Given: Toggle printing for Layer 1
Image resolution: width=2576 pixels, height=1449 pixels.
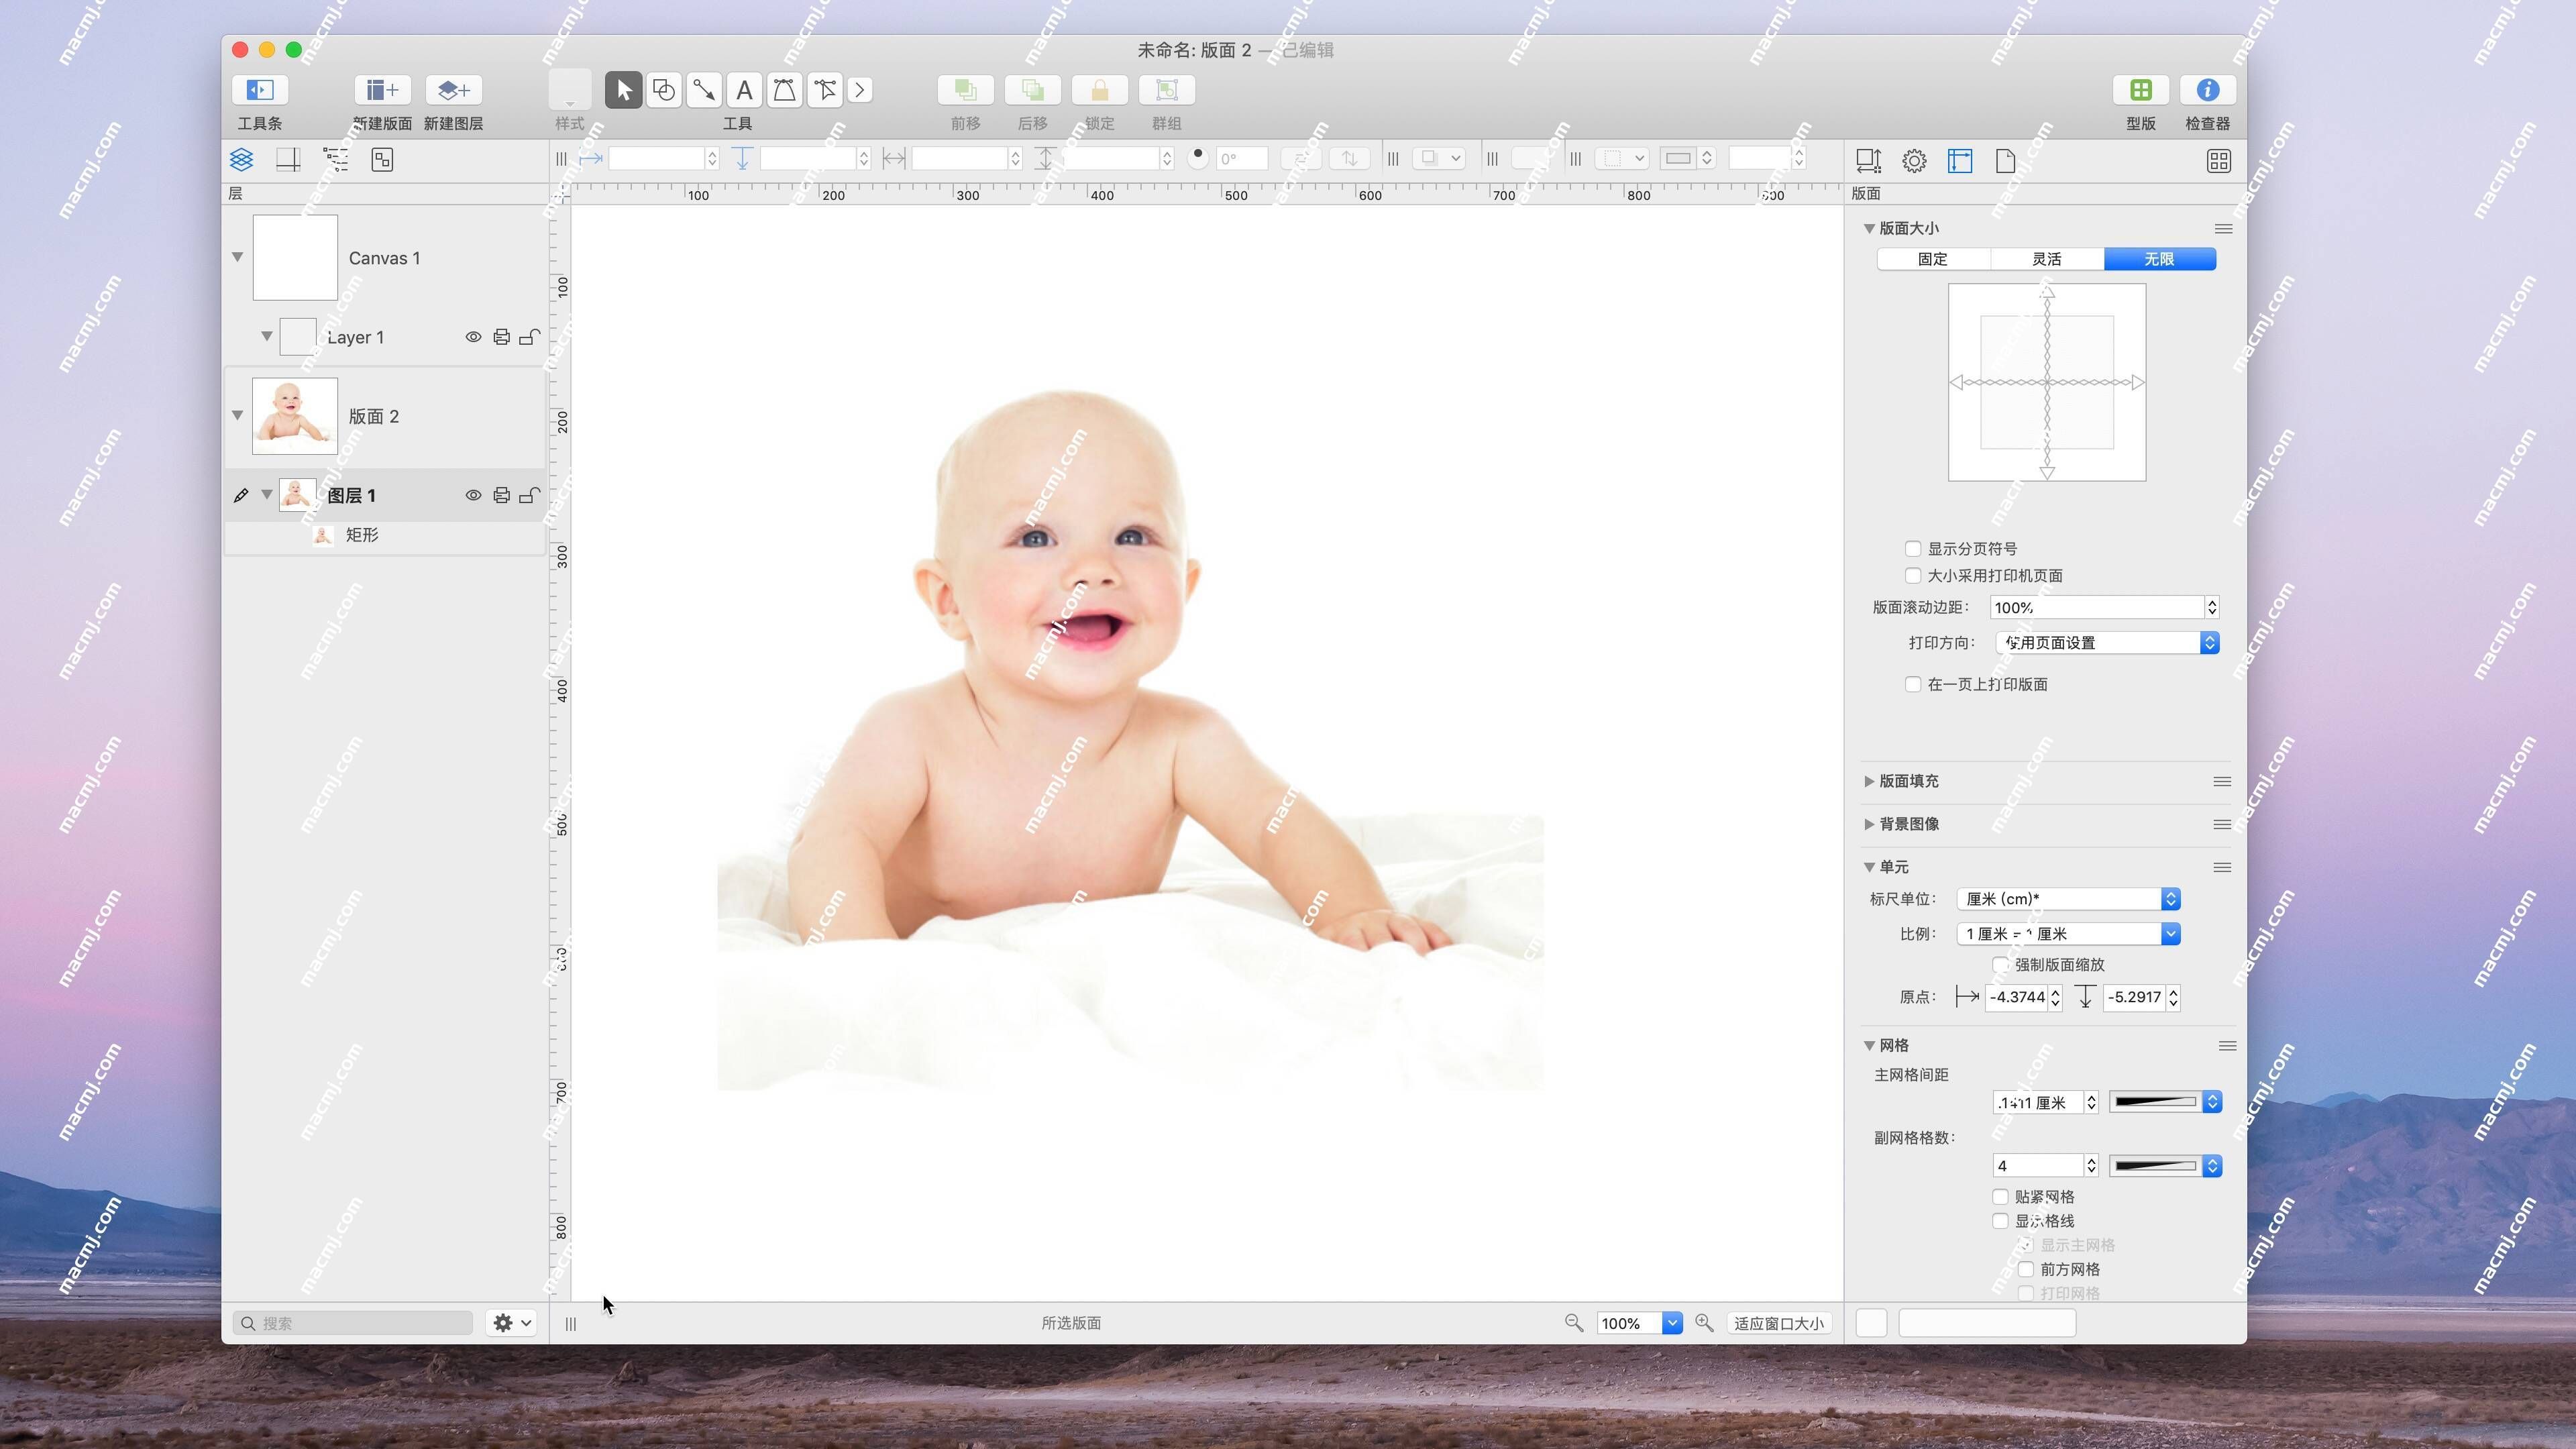Looking at the screenshot, I should [x=501, y=337].
